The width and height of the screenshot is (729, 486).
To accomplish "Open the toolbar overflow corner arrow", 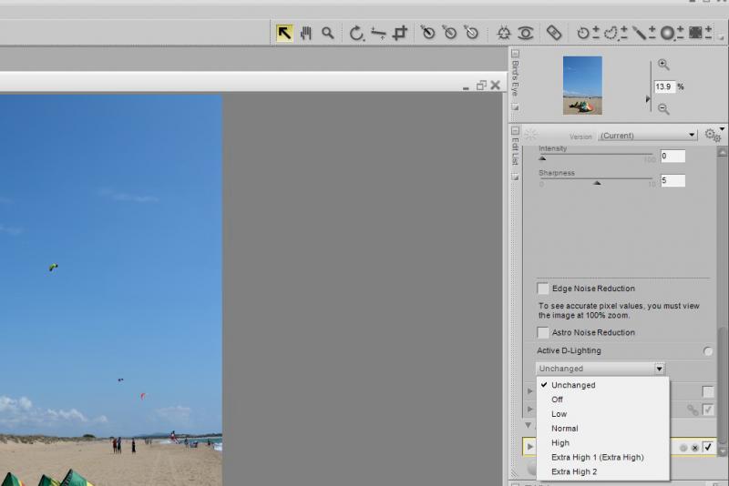I will pyautogui.click(x=721, y=37).
